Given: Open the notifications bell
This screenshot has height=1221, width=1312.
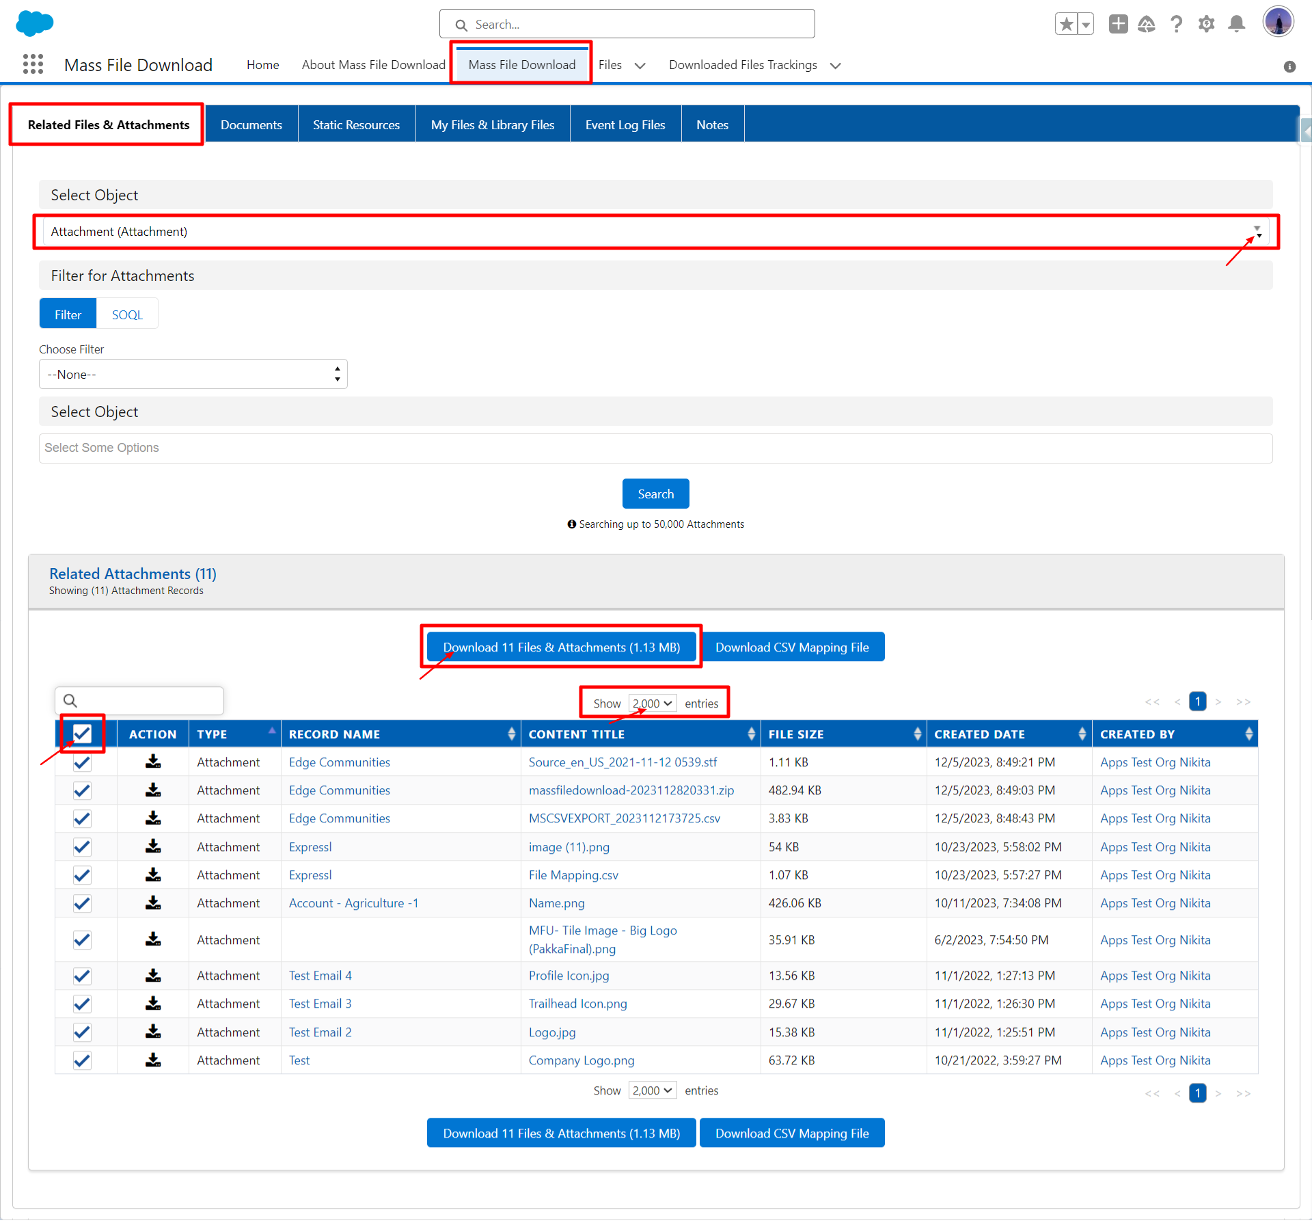Looking at the screenshot, I should coord(1236,25).
